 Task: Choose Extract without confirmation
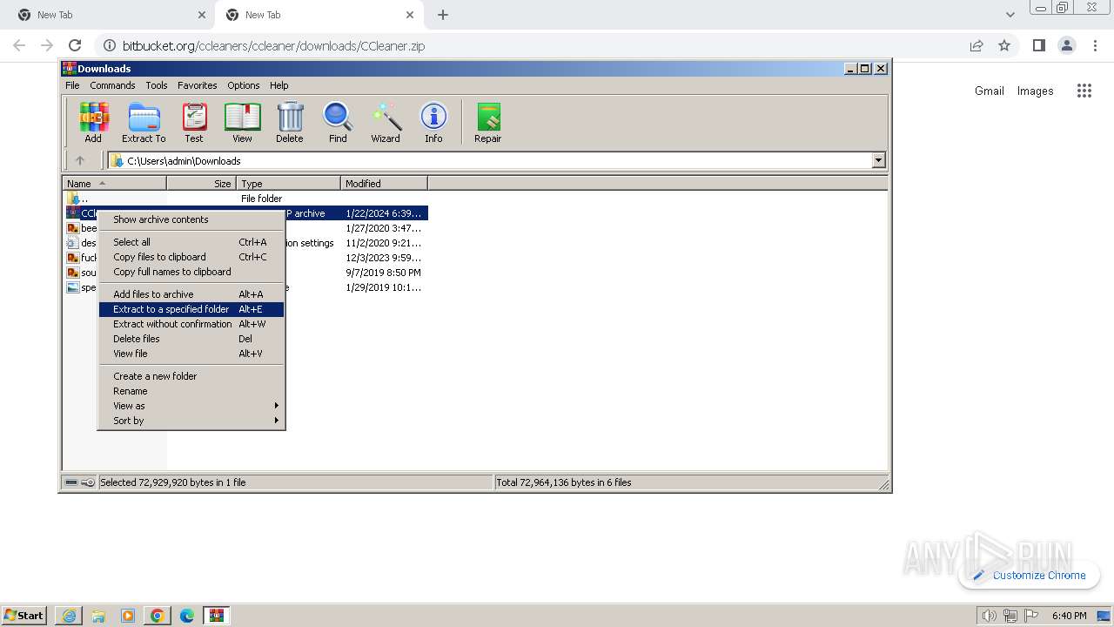point(191,324)
